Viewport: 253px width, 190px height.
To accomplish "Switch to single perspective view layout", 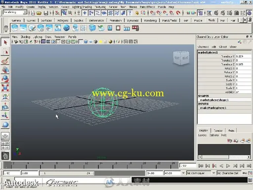I will [x=5, y=136].
